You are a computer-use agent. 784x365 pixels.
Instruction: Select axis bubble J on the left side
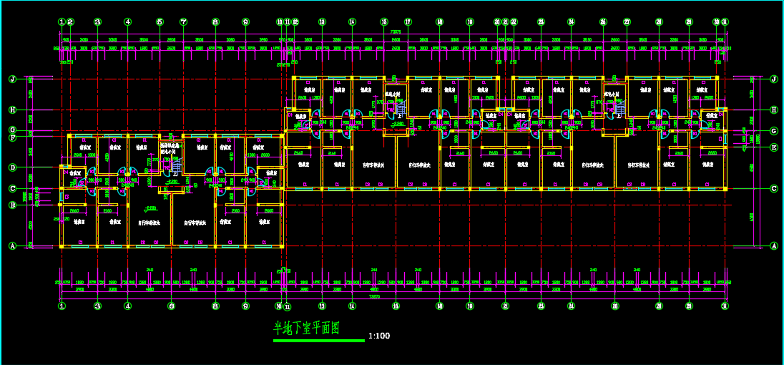pos(12,79)
